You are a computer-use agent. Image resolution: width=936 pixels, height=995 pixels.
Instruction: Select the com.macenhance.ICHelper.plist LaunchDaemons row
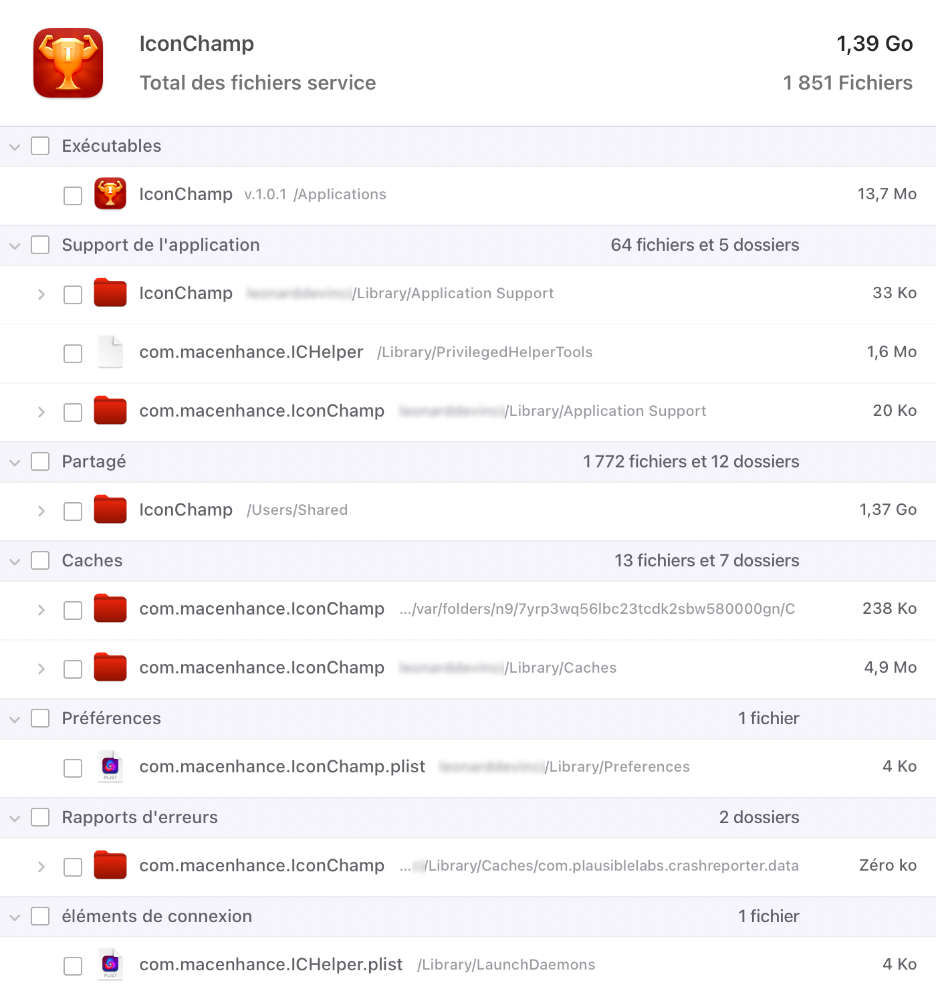468,964
